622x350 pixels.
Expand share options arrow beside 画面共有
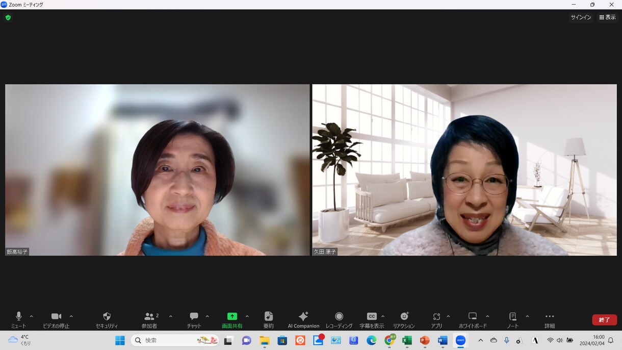[x=247, y=316]
